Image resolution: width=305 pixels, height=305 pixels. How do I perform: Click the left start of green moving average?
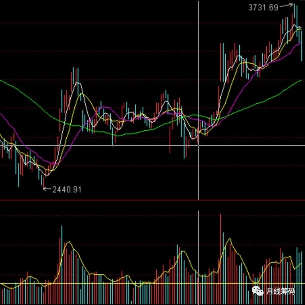click(x=1, y=81)
